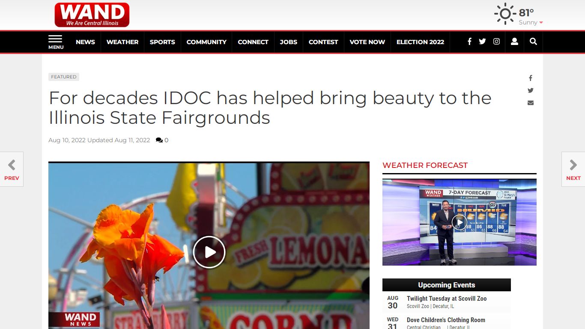
Task: Open Dove Children's Clothing Room event
Action: pos(446,320)
